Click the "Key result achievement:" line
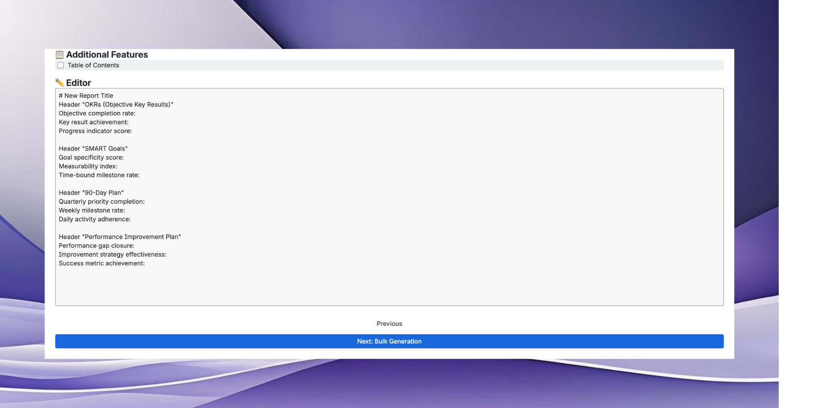Image resolution: width=835 pixels, height=408 pixels. click(x=93, y=122)
